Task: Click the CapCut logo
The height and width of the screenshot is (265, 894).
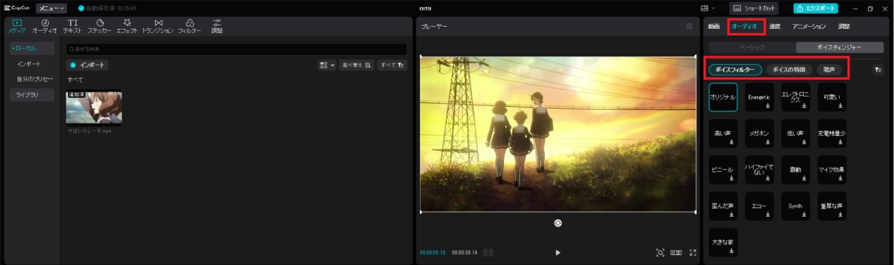Action: (x=17, y=8)
